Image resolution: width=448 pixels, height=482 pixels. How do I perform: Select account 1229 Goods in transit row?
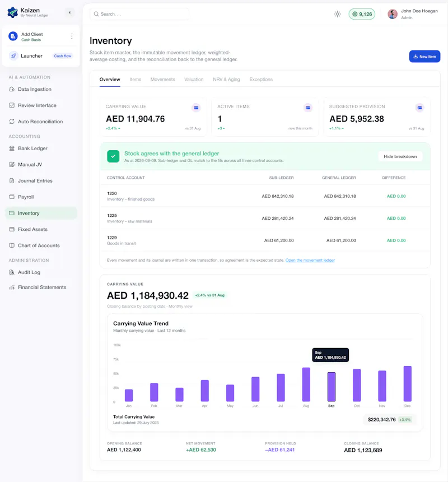[x=265, y=240]
